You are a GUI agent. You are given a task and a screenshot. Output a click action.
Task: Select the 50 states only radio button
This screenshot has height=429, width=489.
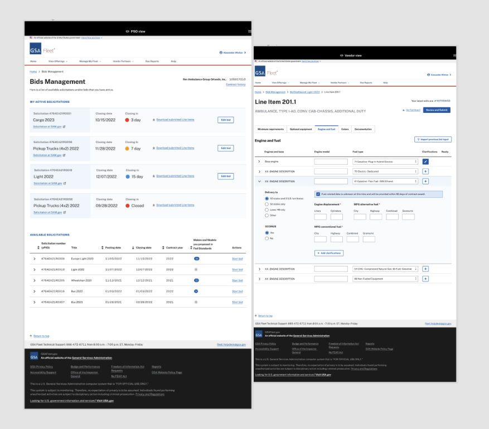(266, 204)
